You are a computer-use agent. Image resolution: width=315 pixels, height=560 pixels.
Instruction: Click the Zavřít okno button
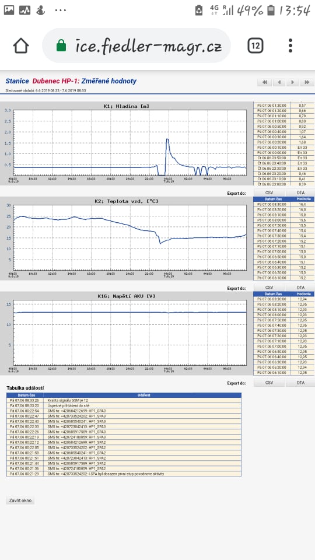[20, 501]
